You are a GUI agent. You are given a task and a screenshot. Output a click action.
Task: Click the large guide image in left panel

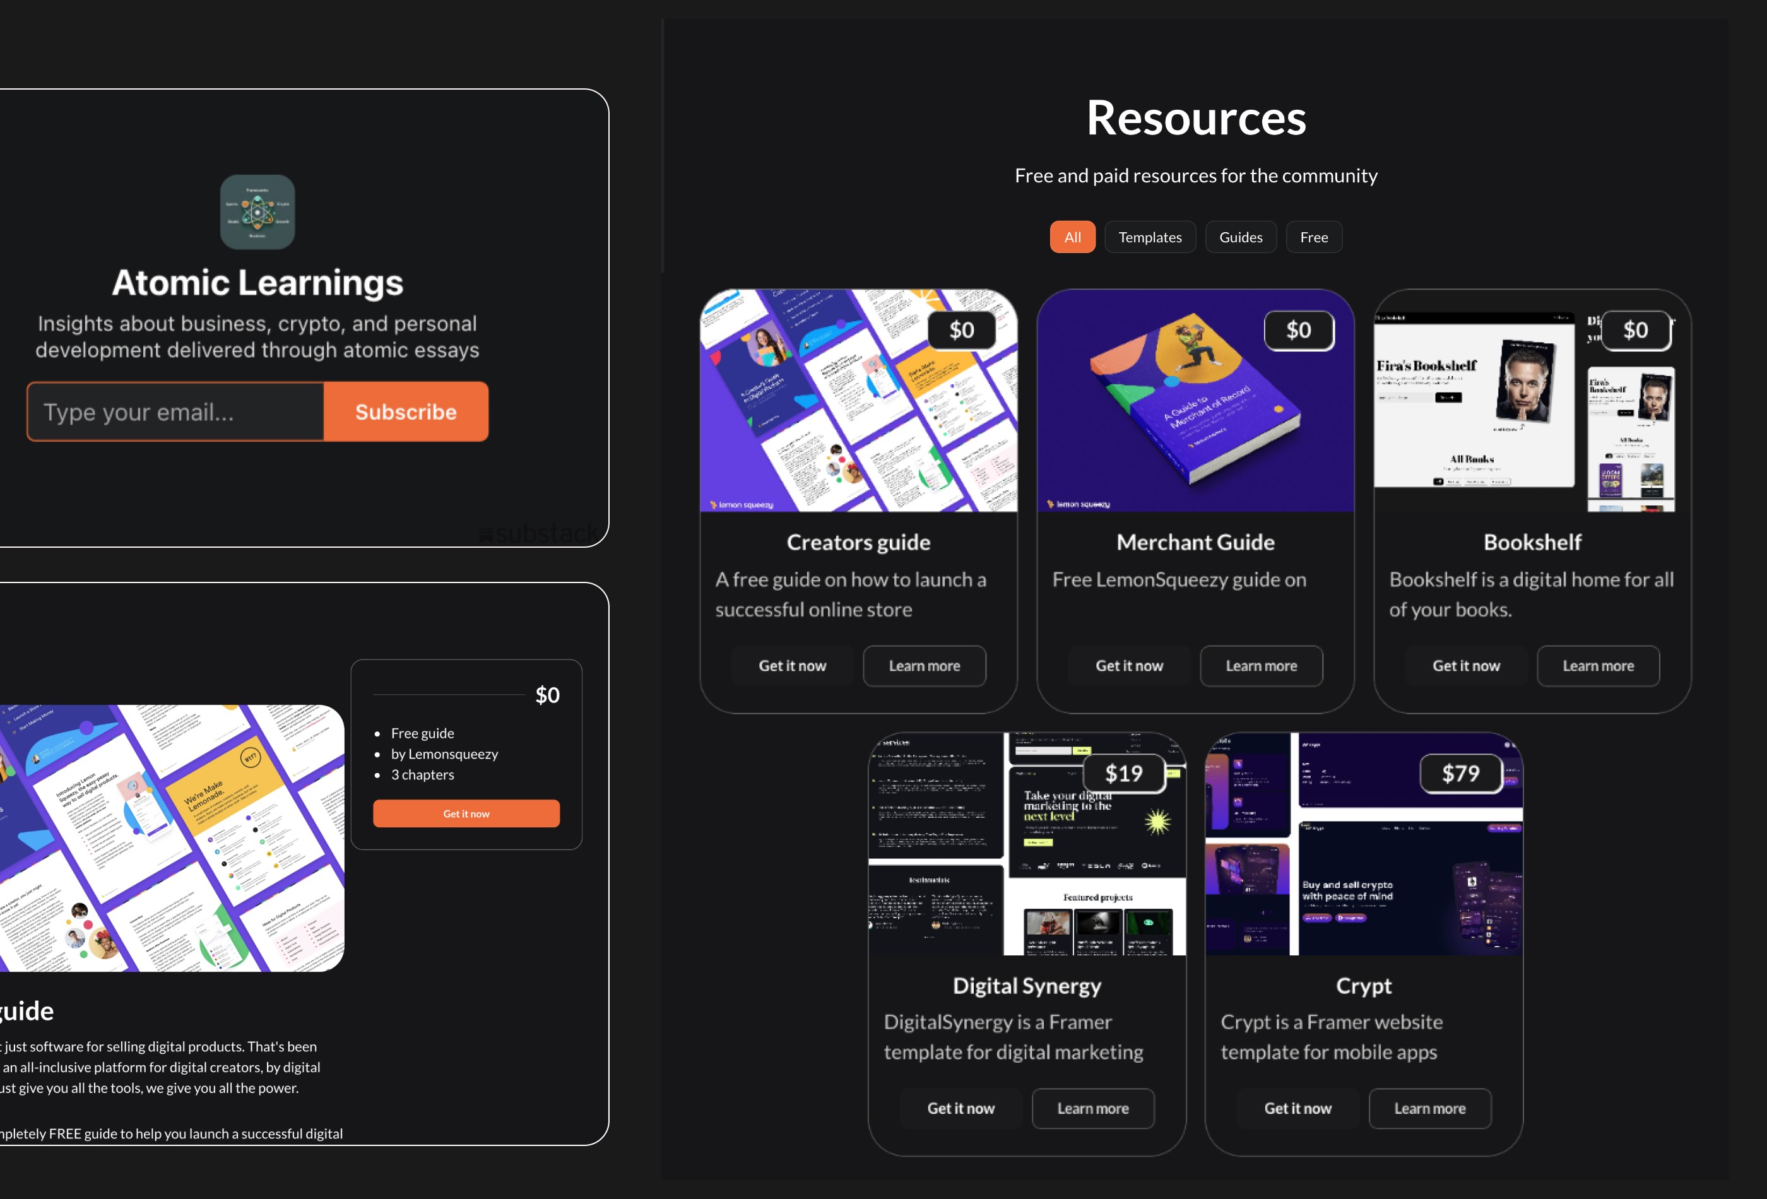(172, 838)
